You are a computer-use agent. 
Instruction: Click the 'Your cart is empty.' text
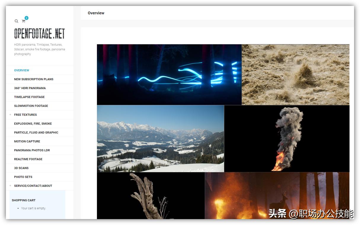[x=33, y=208]
